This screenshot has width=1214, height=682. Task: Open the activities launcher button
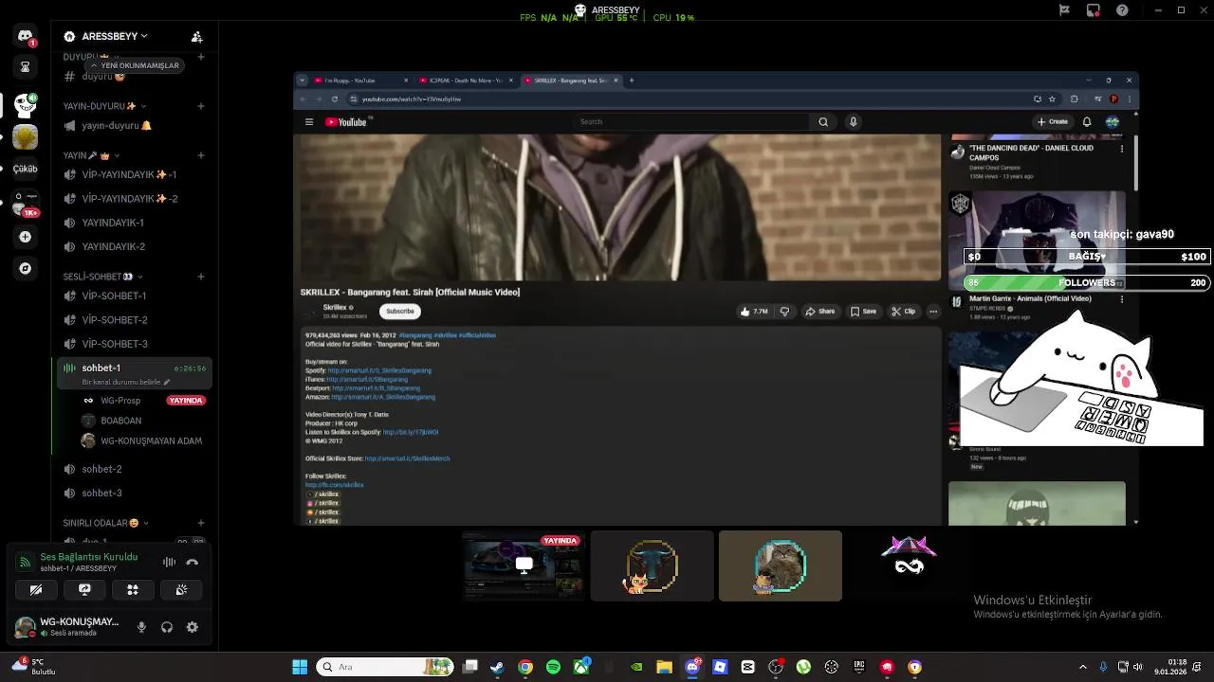133,589
